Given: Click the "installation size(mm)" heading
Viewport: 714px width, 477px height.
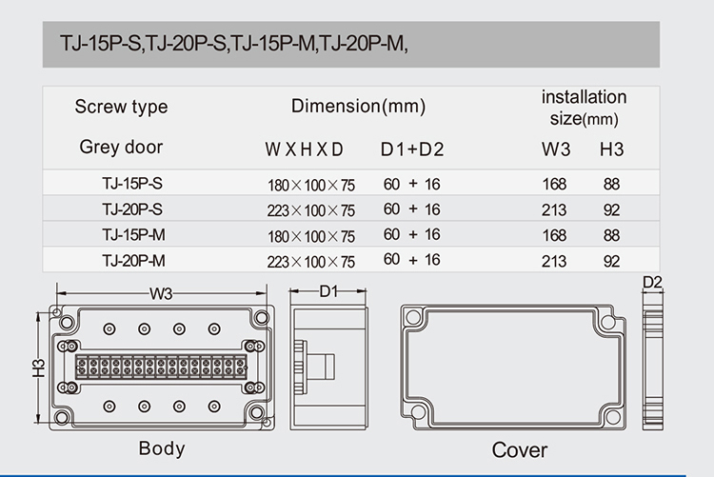Looking at the screenshot, I should tap(584, 108).
